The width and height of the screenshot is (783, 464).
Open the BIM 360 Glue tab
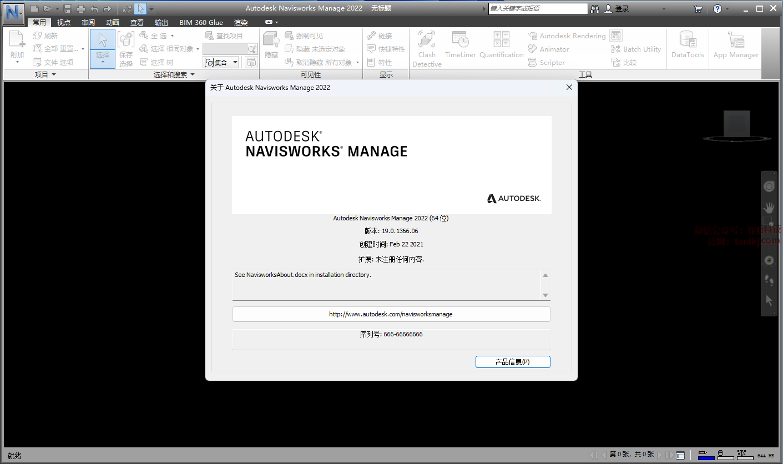point(201,23)
